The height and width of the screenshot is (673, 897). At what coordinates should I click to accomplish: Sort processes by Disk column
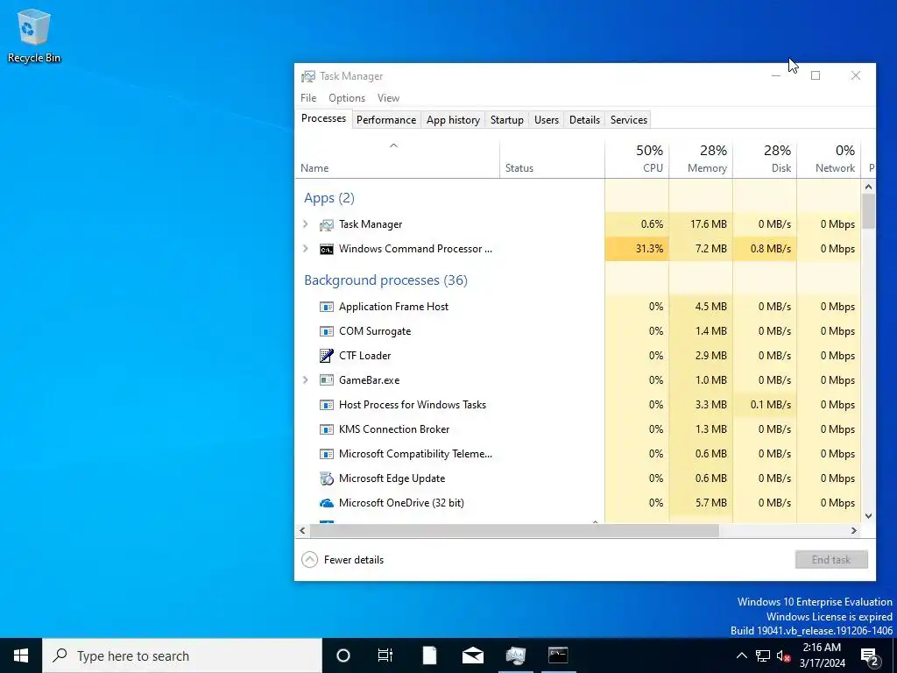765,159
